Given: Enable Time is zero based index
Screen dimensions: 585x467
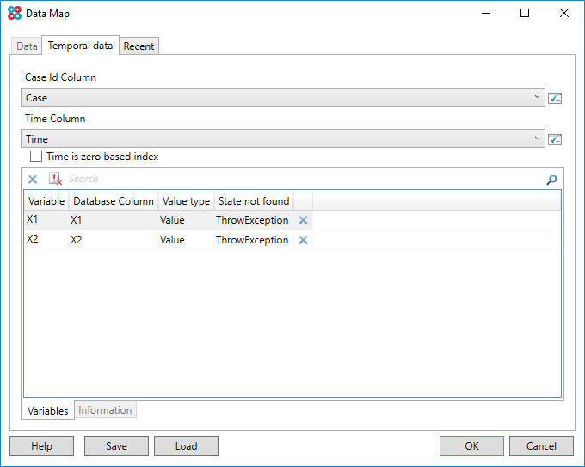Looking at the screenshot, I should 36,157.
